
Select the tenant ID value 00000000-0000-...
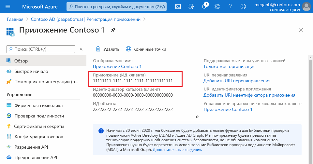133,95
